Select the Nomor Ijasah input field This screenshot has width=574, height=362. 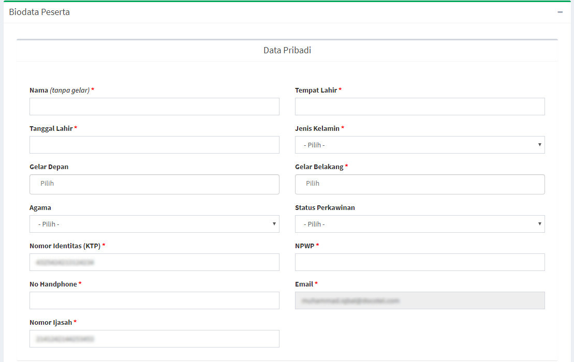tap(154, 339)
